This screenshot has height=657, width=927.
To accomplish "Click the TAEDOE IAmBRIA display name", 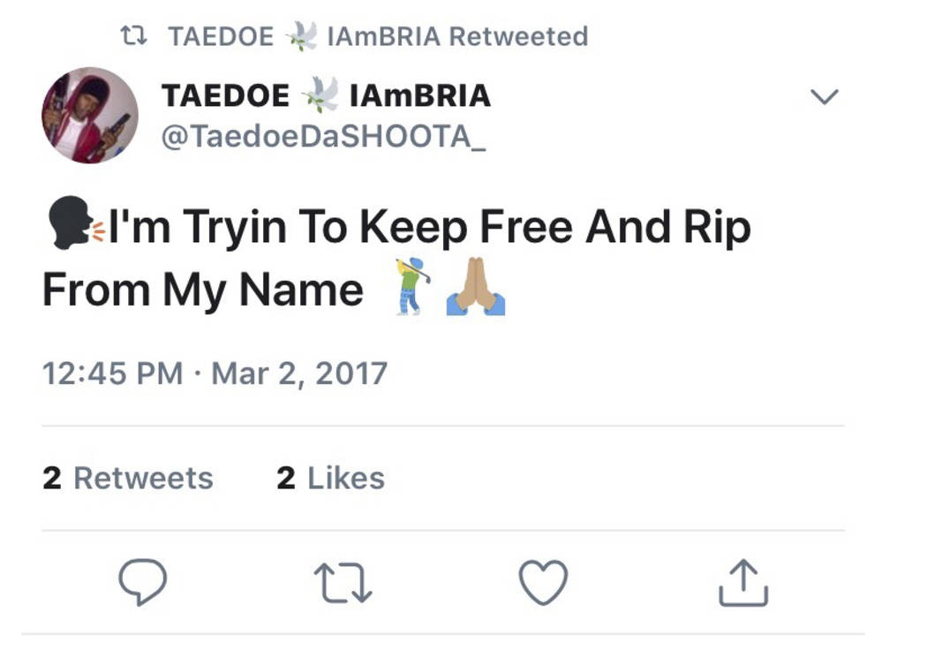I will pos(326,95).
